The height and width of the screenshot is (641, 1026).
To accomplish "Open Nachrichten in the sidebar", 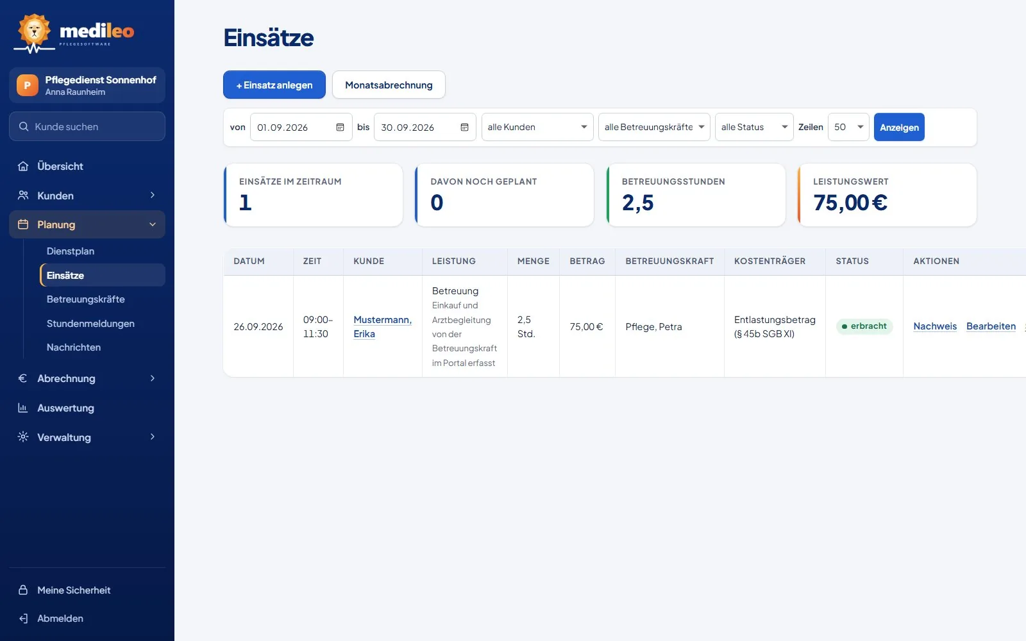I will tap(74, 347).
